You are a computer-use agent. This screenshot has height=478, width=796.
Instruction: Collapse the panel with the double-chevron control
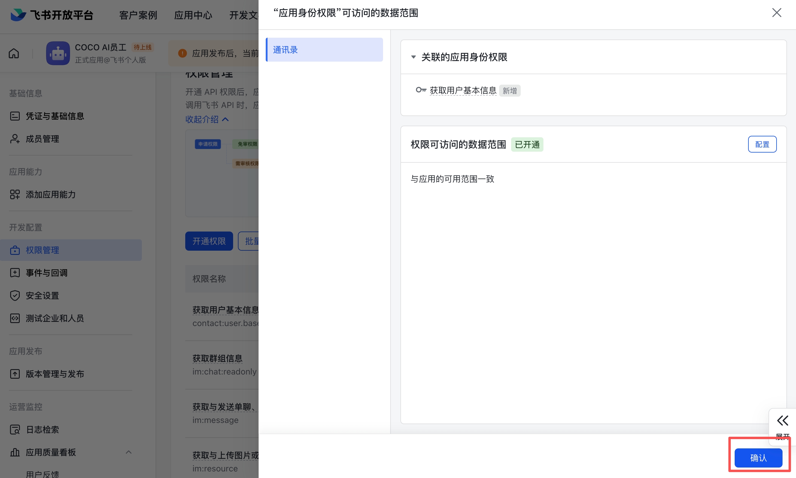(x=783, y=420)
